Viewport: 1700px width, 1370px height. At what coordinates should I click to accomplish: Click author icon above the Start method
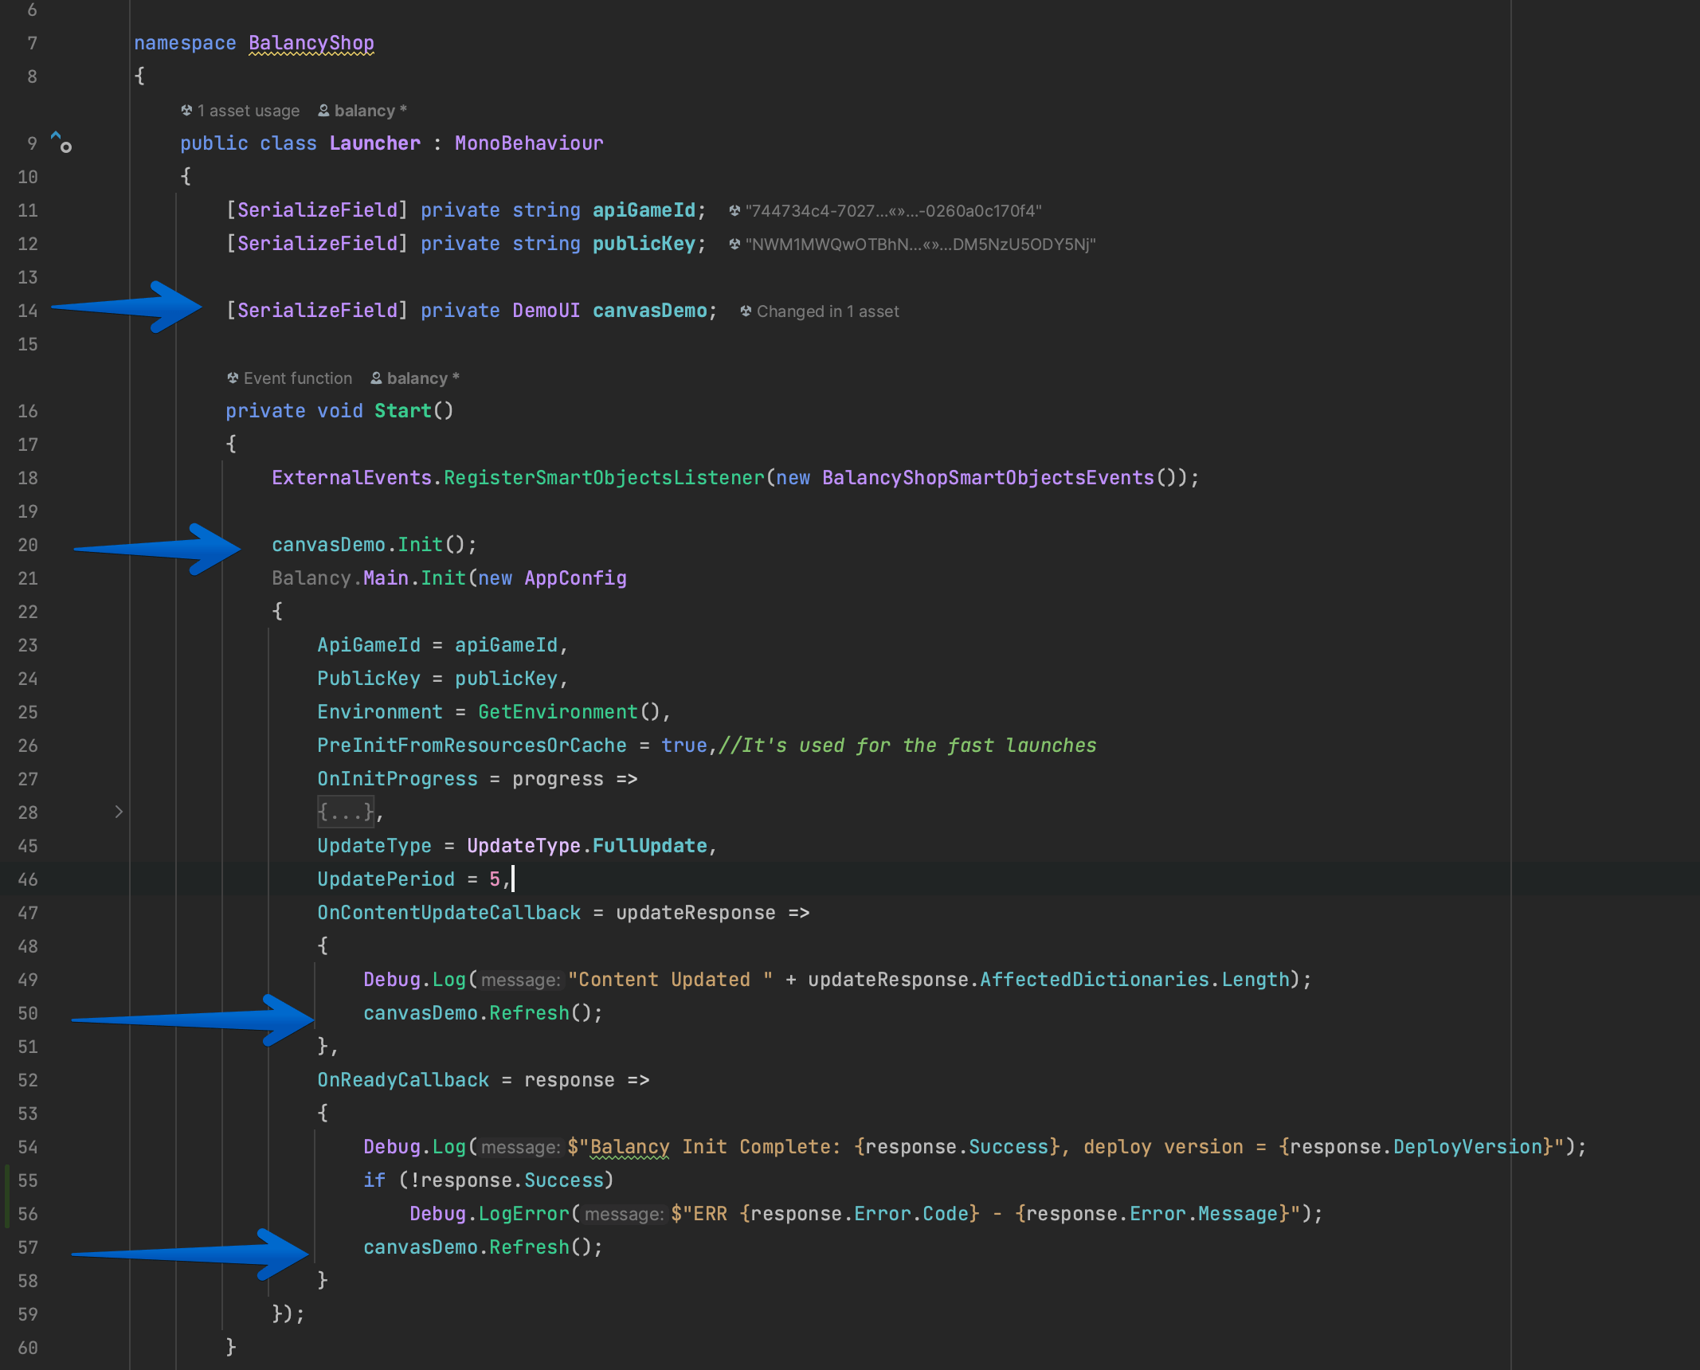tap(376, 378)
